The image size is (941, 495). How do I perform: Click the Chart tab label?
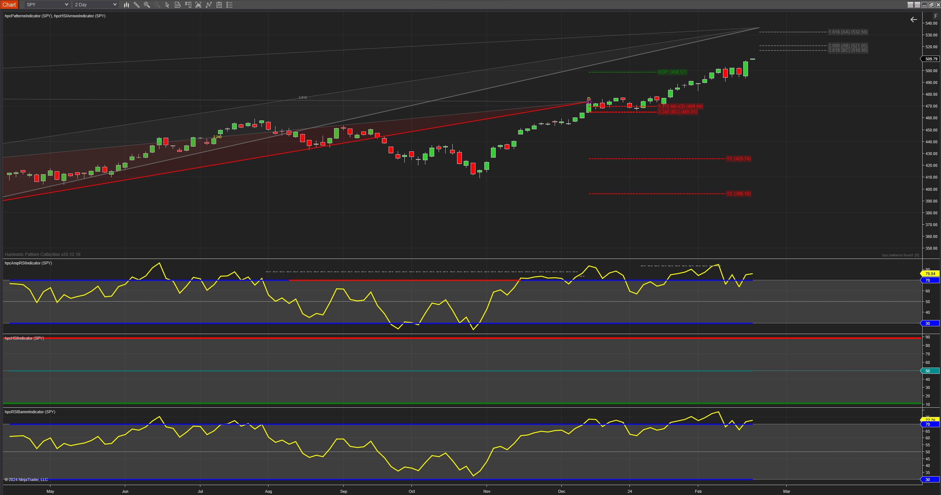tap(9, 5)
